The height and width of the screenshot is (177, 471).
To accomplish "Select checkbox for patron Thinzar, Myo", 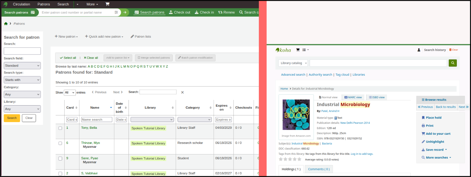I will (x=60, y=143).
